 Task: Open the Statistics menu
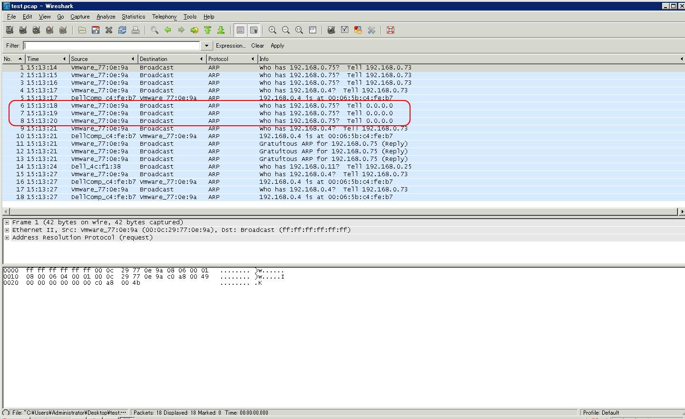pos(134,17)
